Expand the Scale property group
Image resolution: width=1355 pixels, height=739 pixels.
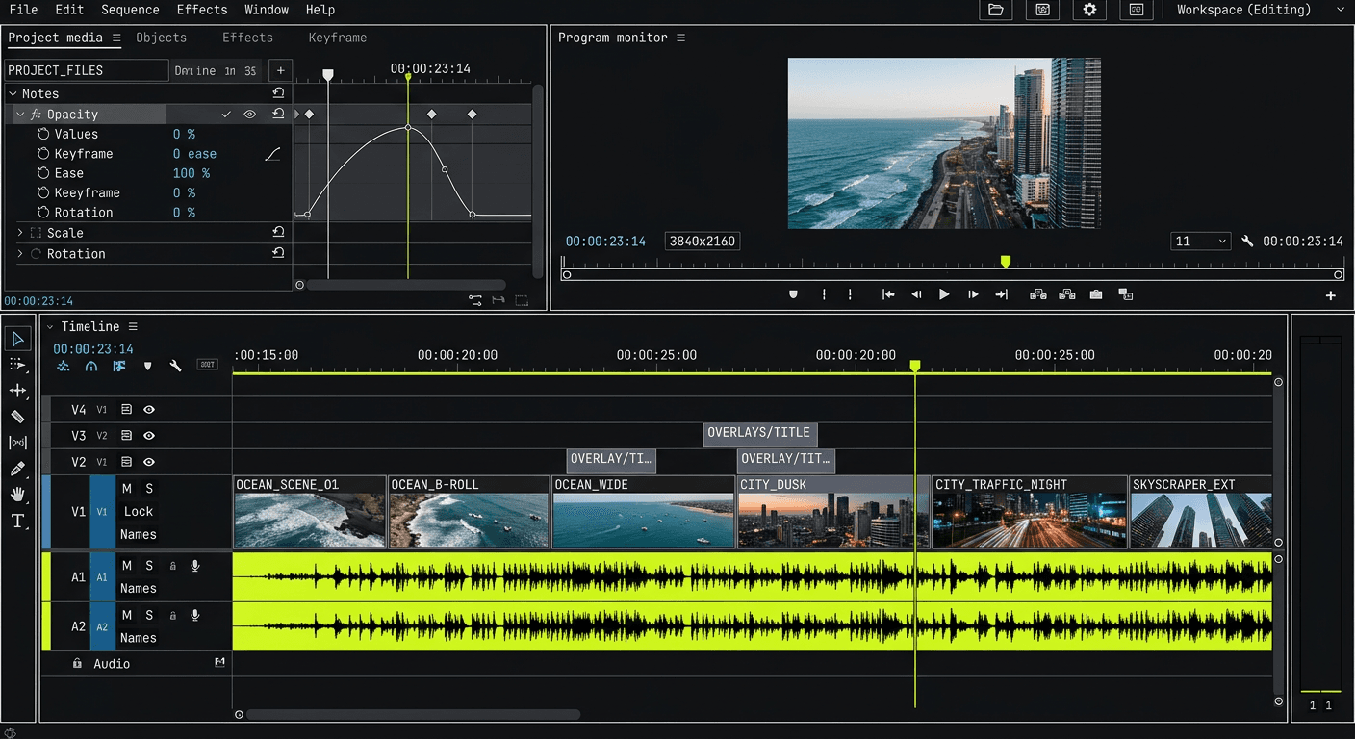click(x=20, y=233)
